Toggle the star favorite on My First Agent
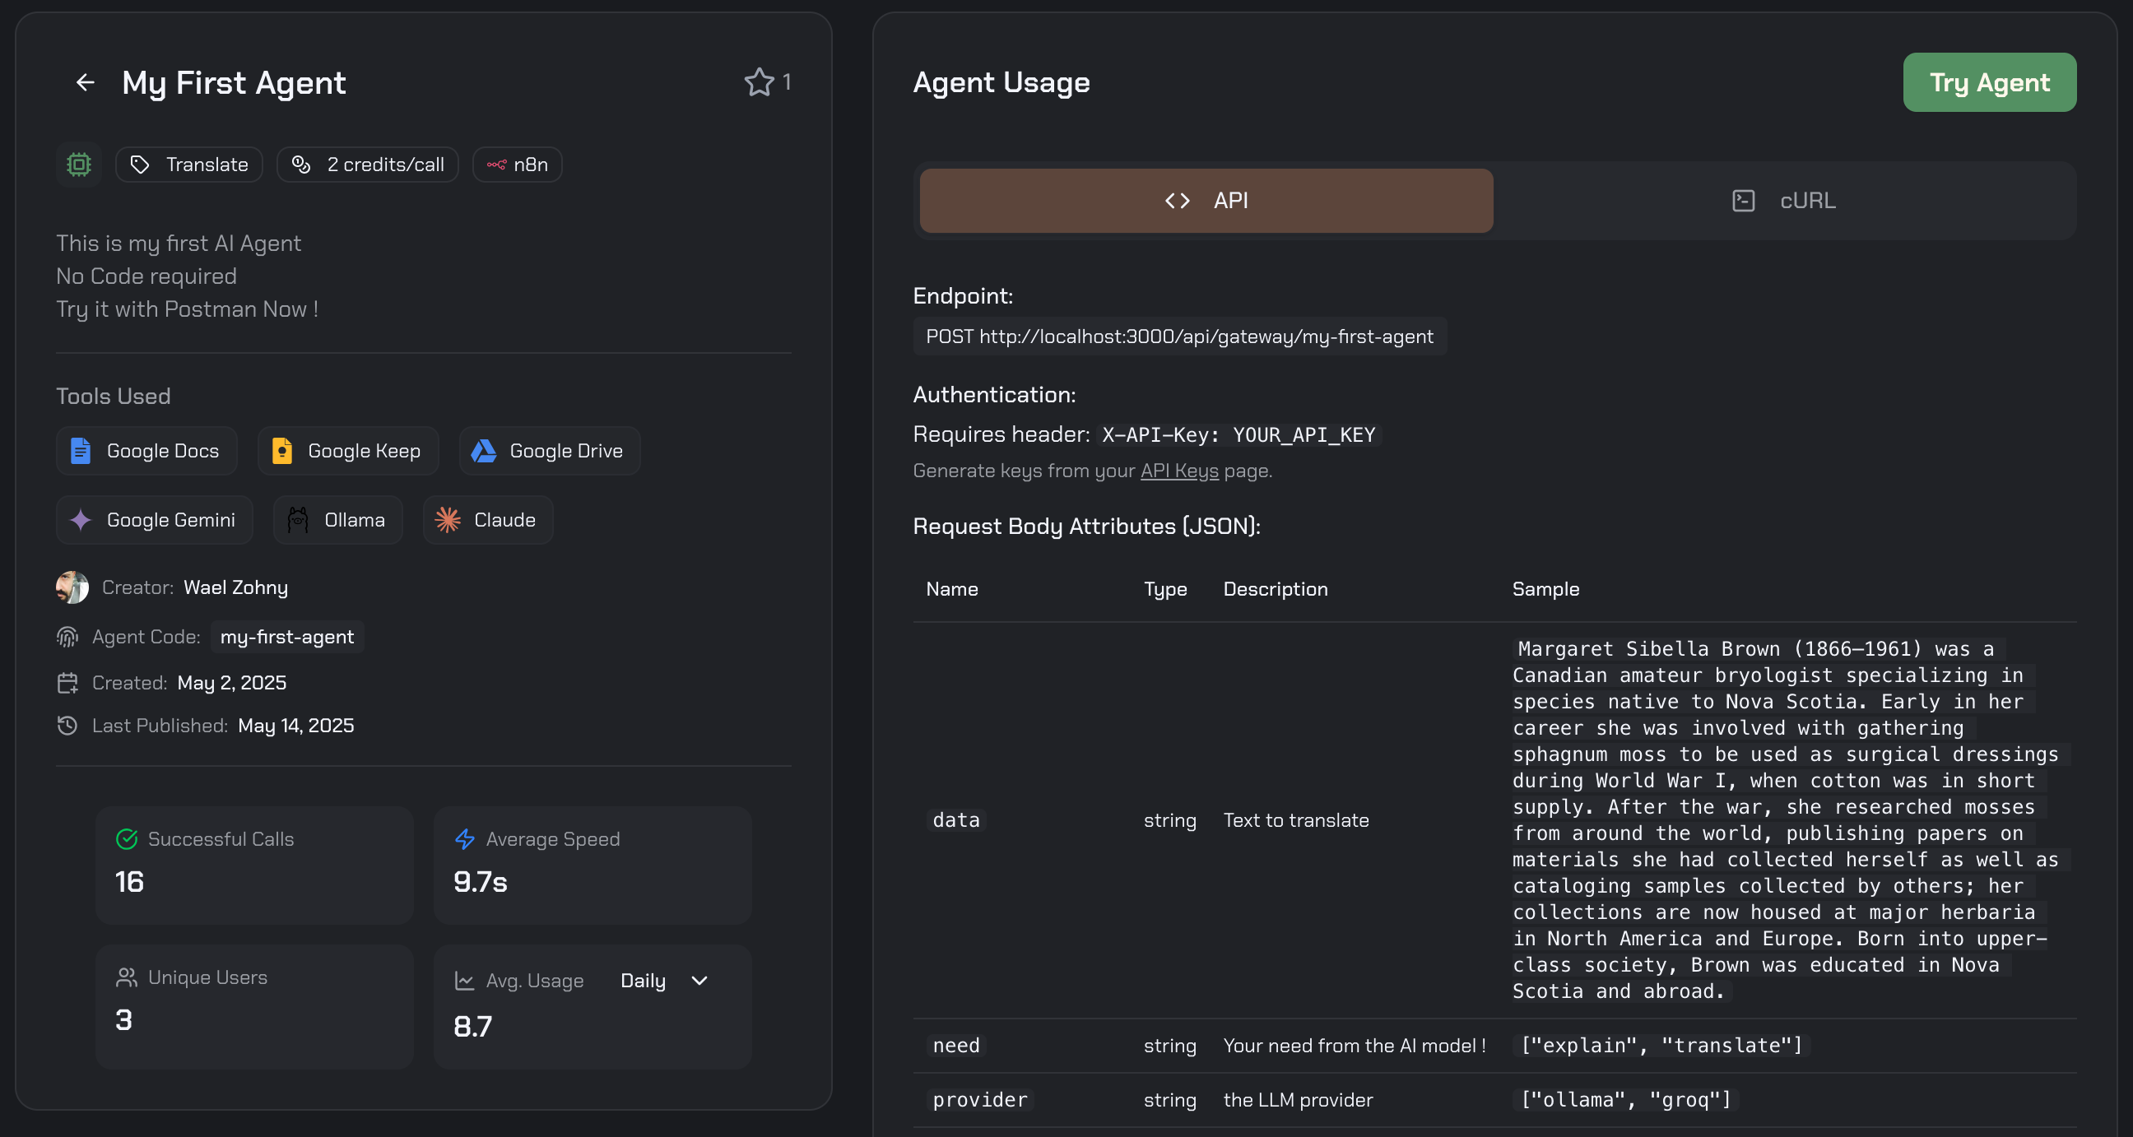 [x=759, y=82]
